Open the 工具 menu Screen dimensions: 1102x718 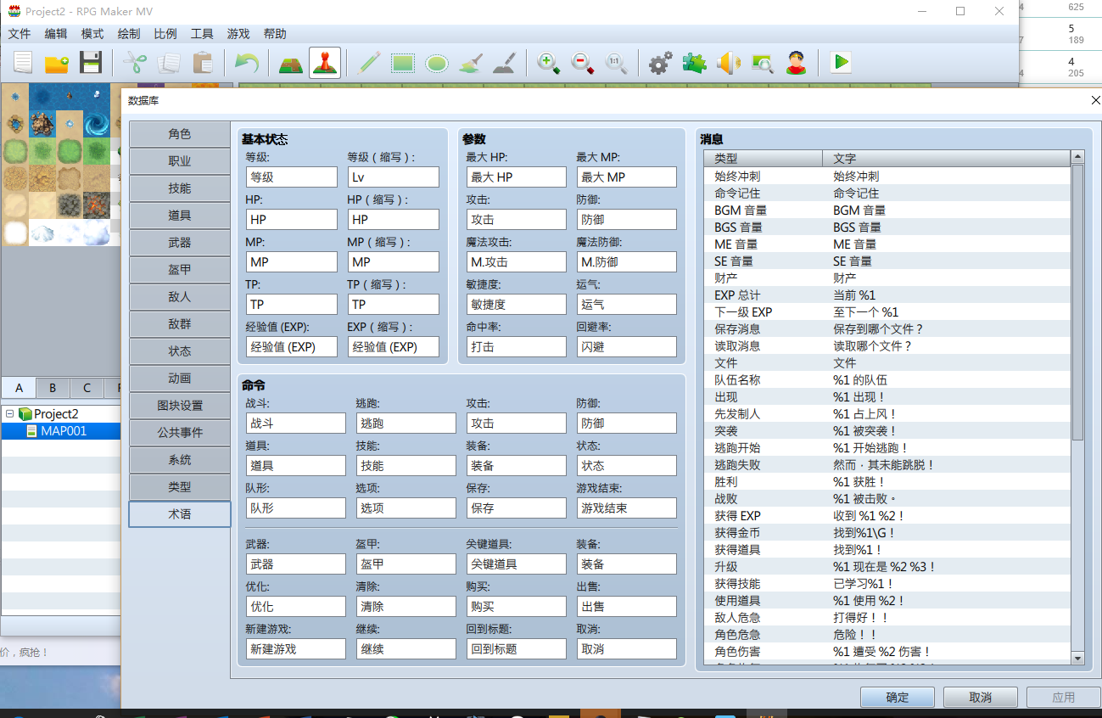pyautogui.click(x=202, y=34)
